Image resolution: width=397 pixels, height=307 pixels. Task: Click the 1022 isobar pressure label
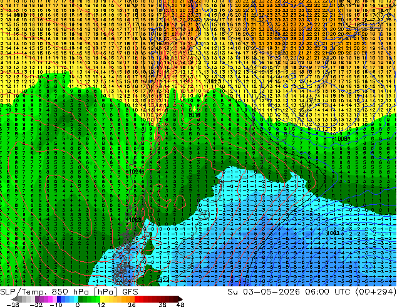(163, 280)
